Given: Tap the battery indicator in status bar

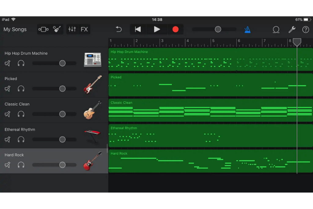Looking at the screenshot, I should [307, 20].
